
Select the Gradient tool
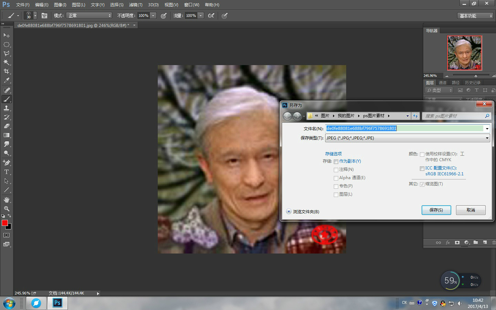tap(7, 135)
